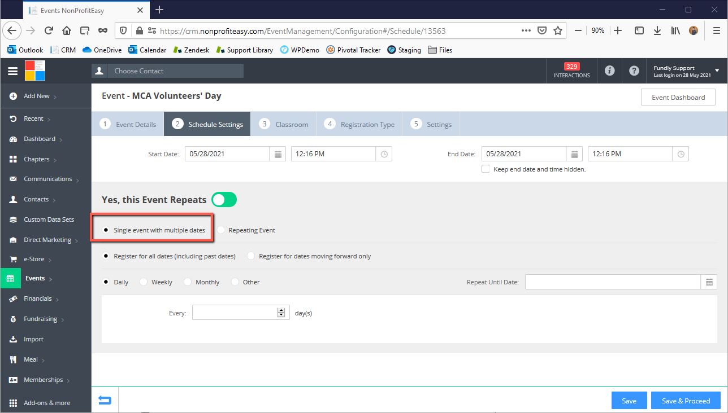
Task: Click the NonProfitEasy logo icon
Action: 35,71
